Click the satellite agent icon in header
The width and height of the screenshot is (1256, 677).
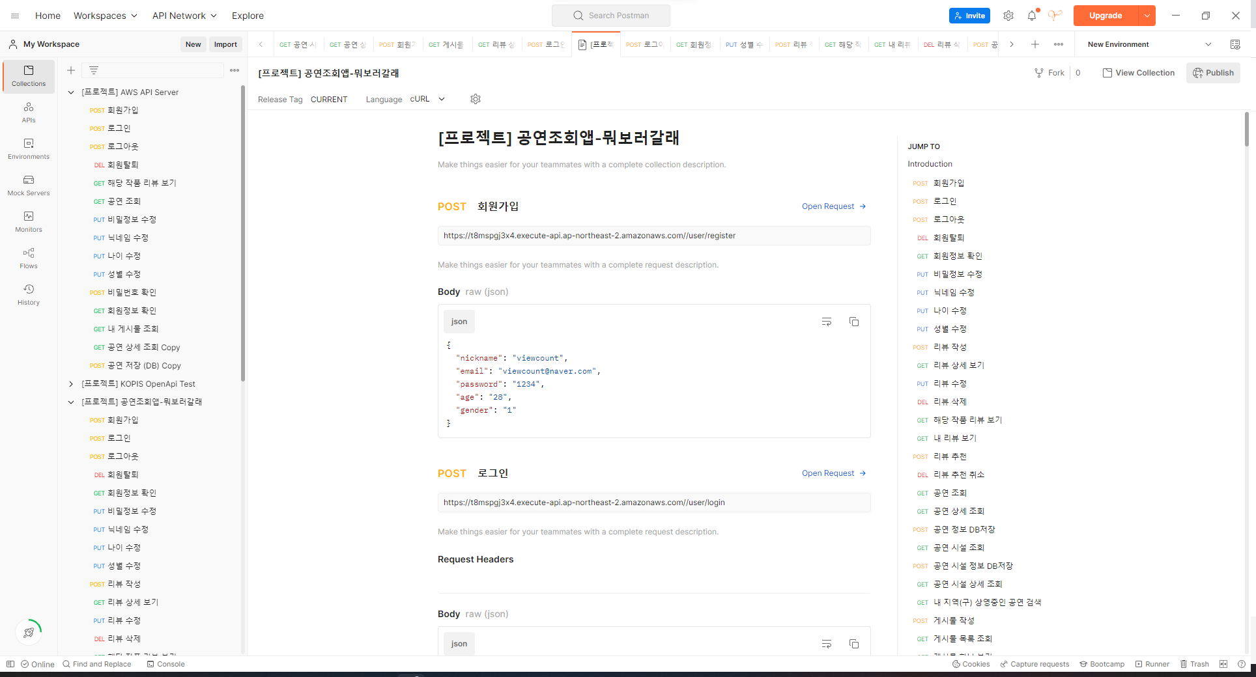[x=1055, y=16]
